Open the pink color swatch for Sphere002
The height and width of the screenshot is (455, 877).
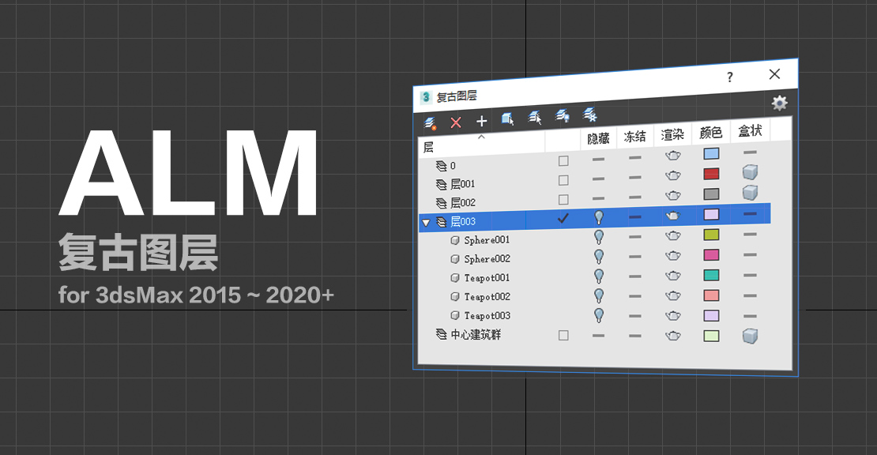[x=711, y=255]
